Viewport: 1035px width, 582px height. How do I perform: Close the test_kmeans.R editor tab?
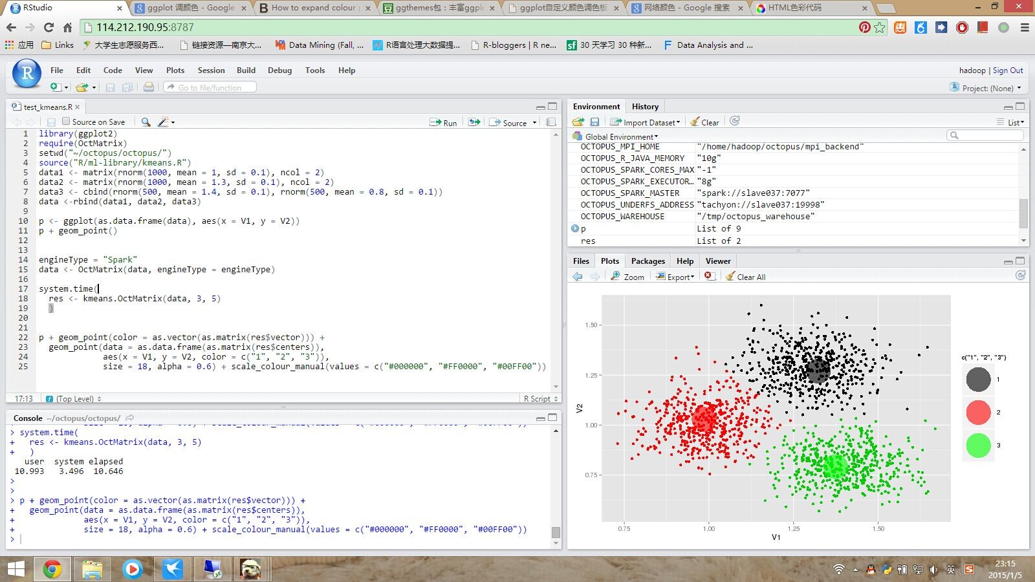(78, 107)
